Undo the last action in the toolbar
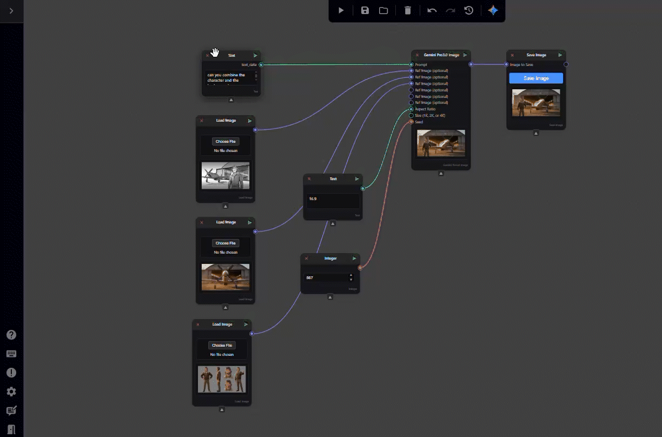This screenshot has height=437, width=662. coord(432,10)
